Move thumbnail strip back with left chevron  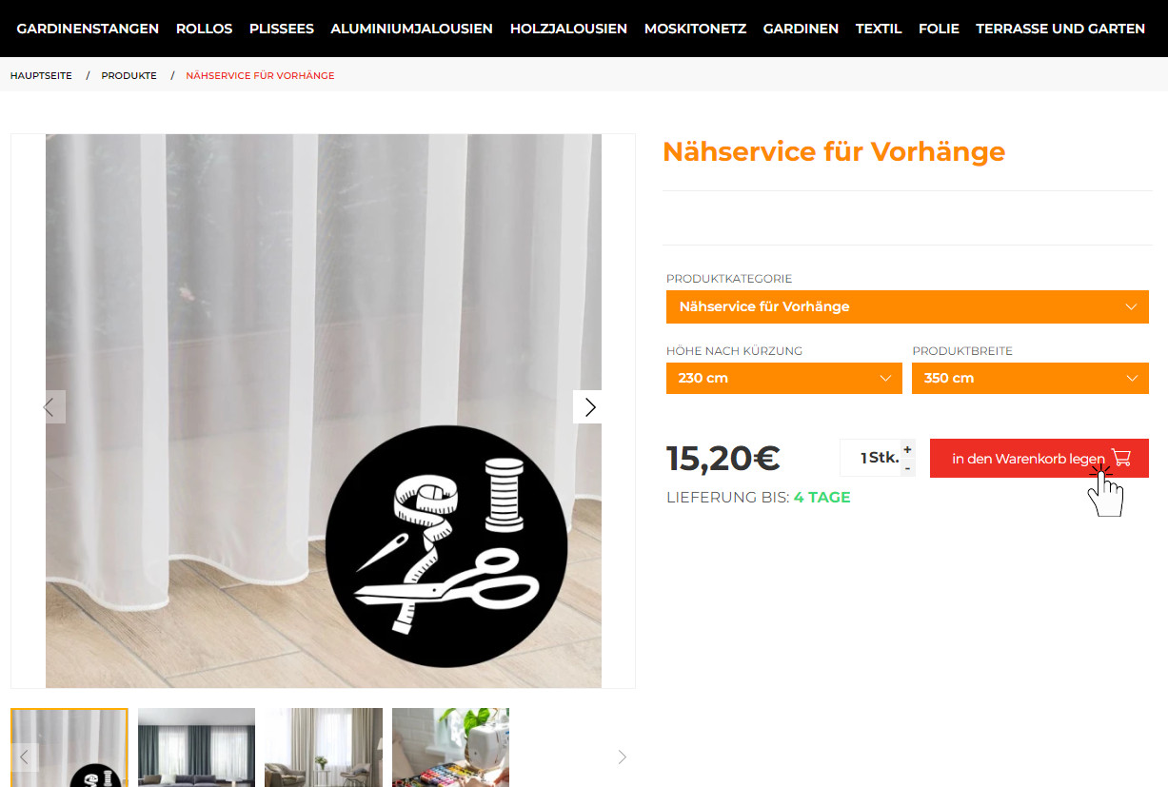tap(25, 757)
